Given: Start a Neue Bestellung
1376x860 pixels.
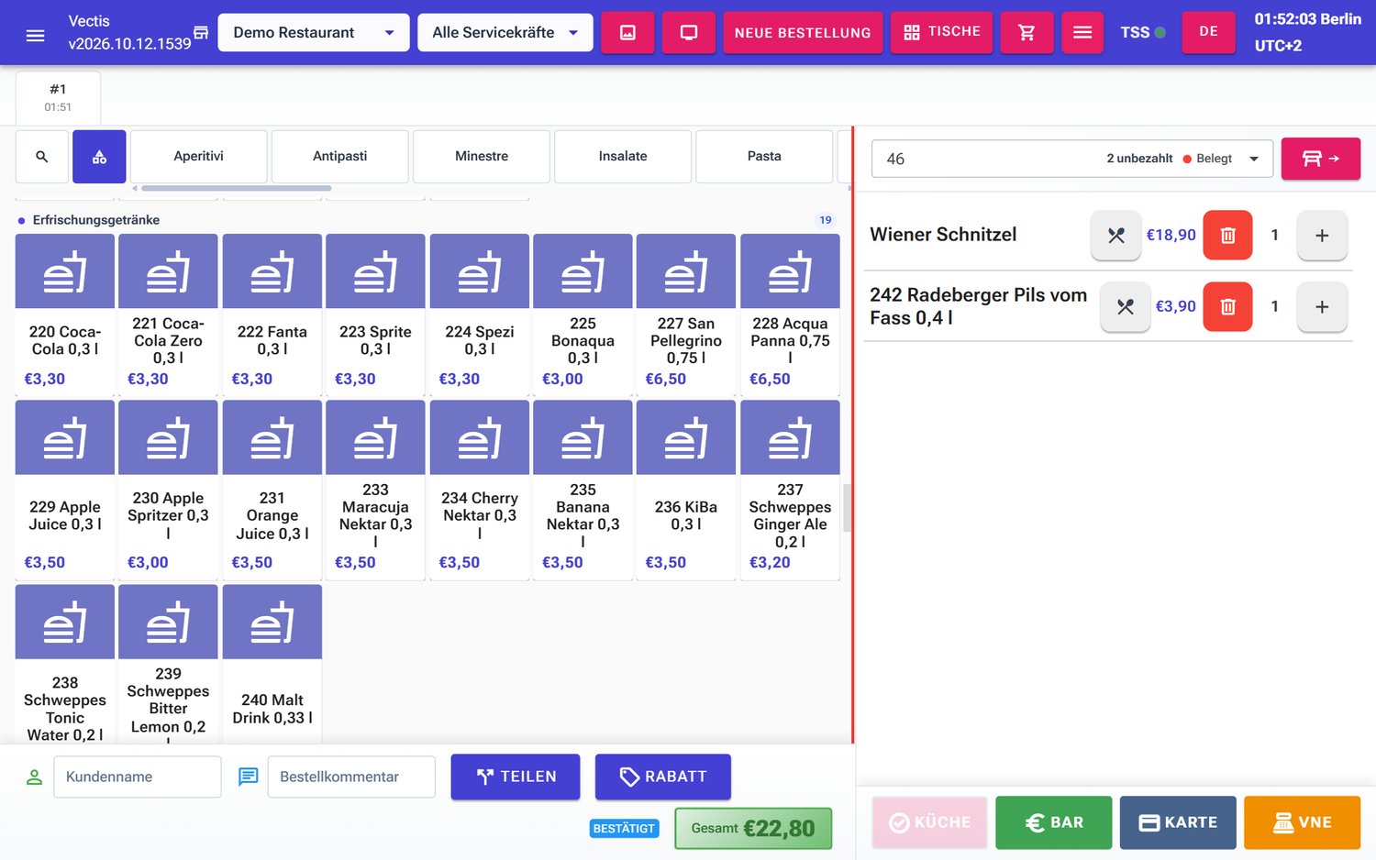Looking at the screenshot, I should click(x=803, y=32).
